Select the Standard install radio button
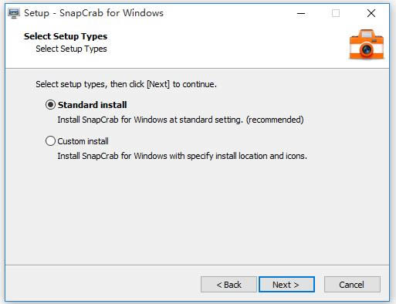The width and height of the screenshot is (396, 304). 50,105
